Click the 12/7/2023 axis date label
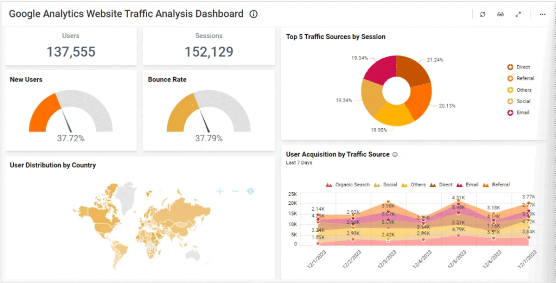Screen dimensions: 556x283 point(527,259)
